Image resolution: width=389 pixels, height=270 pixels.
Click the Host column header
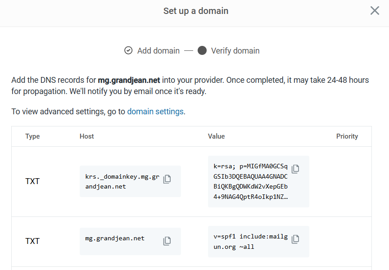[86, 136]
